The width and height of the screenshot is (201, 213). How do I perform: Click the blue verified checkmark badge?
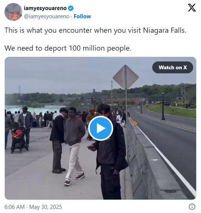click(71, 8)
